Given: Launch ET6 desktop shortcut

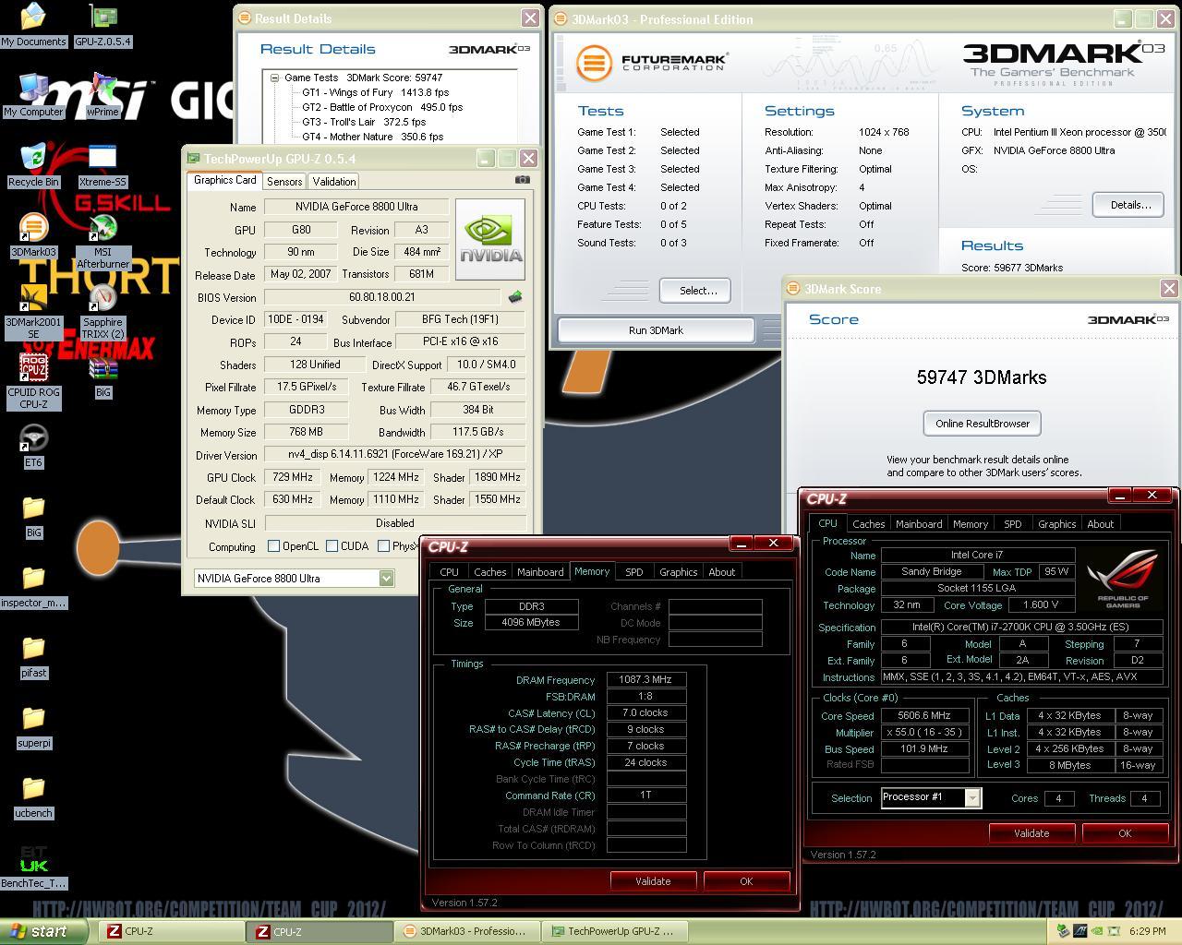Looking at the screenshot, I should [33, 445].
